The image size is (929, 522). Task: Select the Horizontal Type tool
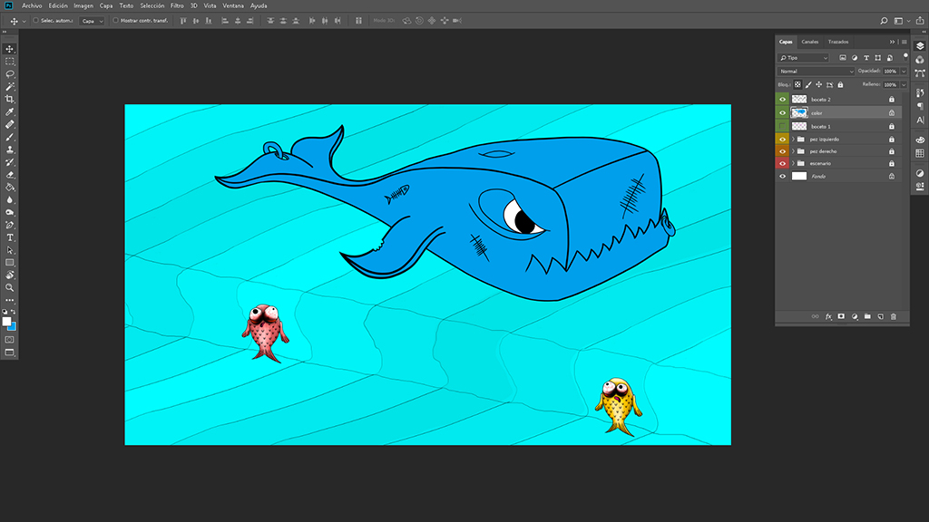[10, 237]
